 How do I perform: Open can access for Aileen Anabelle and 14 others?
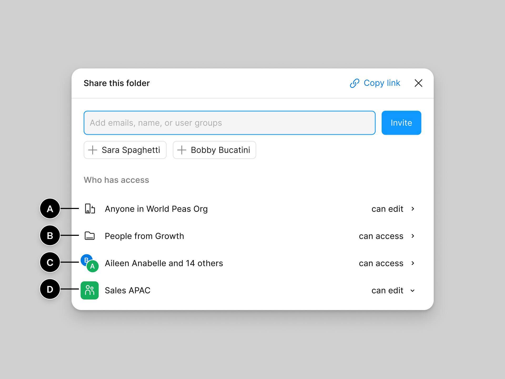point(381,263)
